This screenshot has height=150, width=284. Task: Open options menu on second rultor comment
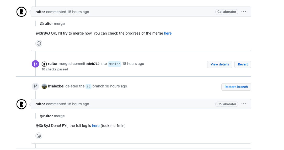[244, 104]
